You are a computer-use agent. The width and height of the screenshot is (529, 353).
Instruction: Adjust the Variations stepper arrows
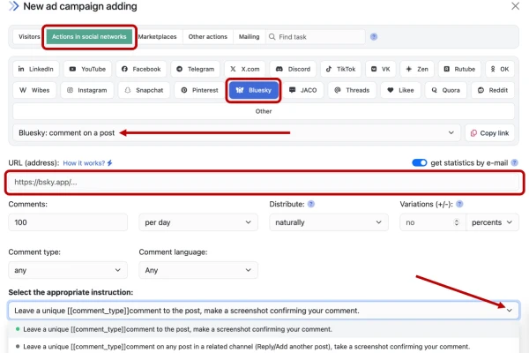pyautogui.click(x=457, y=222)
